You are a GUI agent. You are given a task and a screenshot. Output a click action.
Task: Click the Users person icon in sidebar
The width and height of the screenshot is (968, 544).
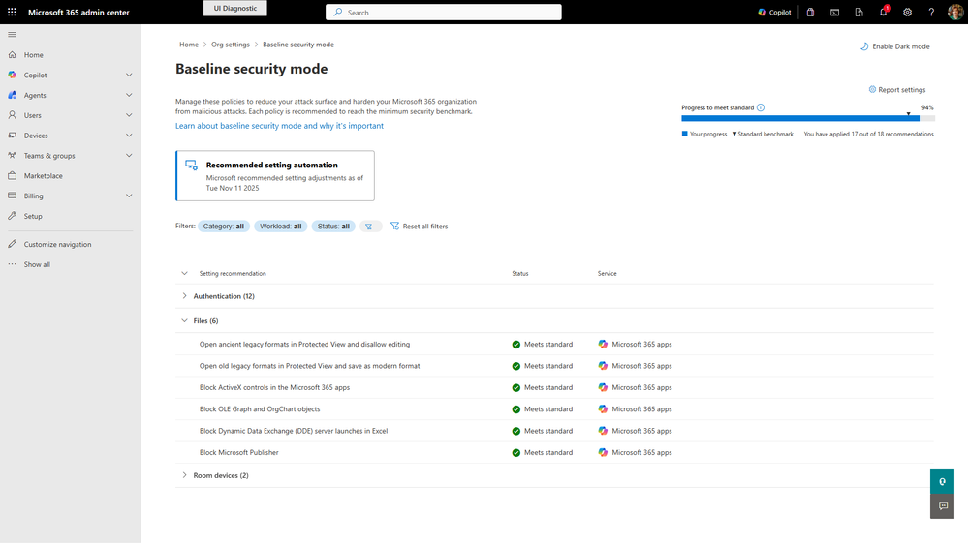[13, 115]
